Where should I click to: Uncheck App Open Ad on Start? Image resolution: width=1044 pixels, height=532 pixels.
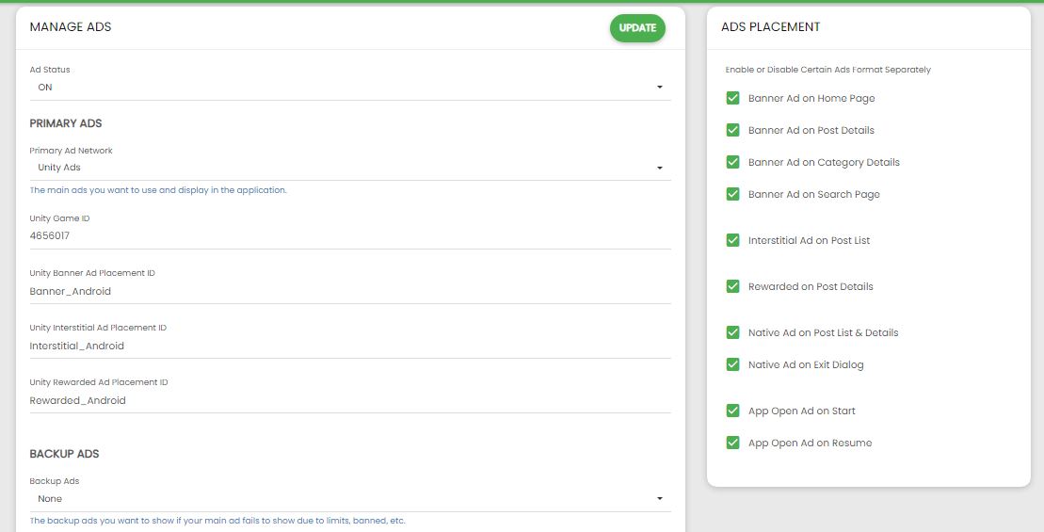click(x=733, y=411)
